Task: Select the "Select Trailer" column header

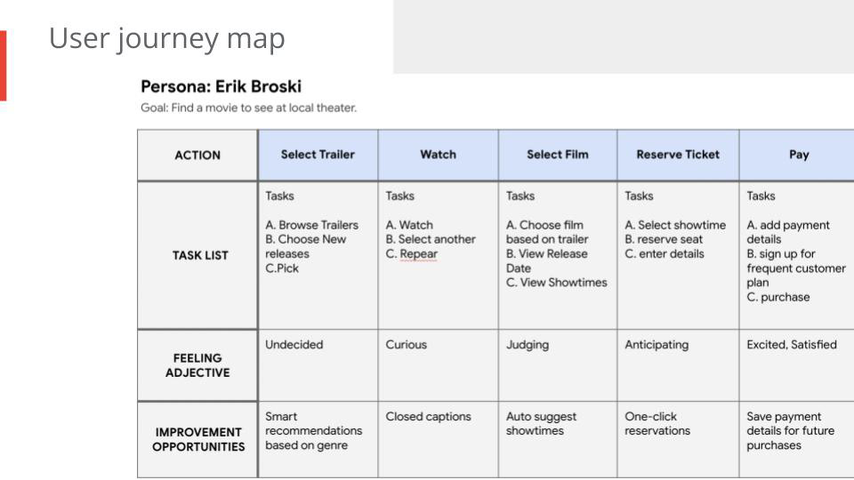Action: tap(318, 155)
